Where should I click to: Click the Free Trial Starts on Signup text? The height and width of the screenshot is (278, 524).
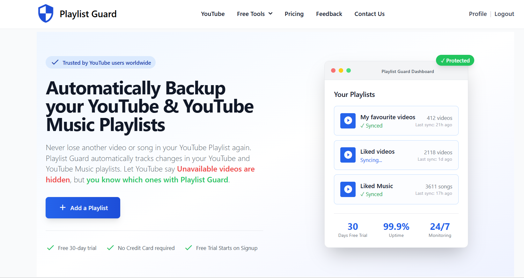[x=227, y=248]
